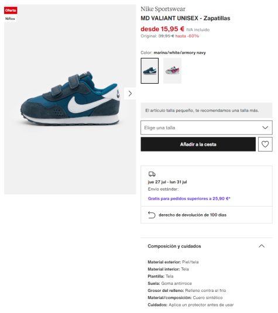Click the delivery truck icon
This screenshot has width=278, height=313.
(x=152, y=174)
